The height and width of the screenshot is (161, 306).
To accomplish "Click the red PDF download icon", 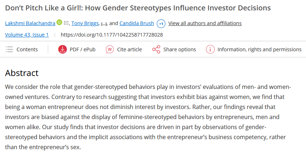I will 63,49.
